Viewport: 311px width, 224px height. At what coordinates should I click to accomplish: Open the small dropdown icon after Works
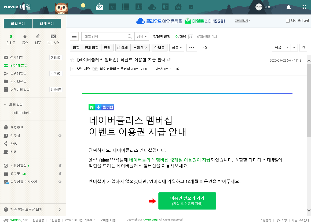point(191,8)
